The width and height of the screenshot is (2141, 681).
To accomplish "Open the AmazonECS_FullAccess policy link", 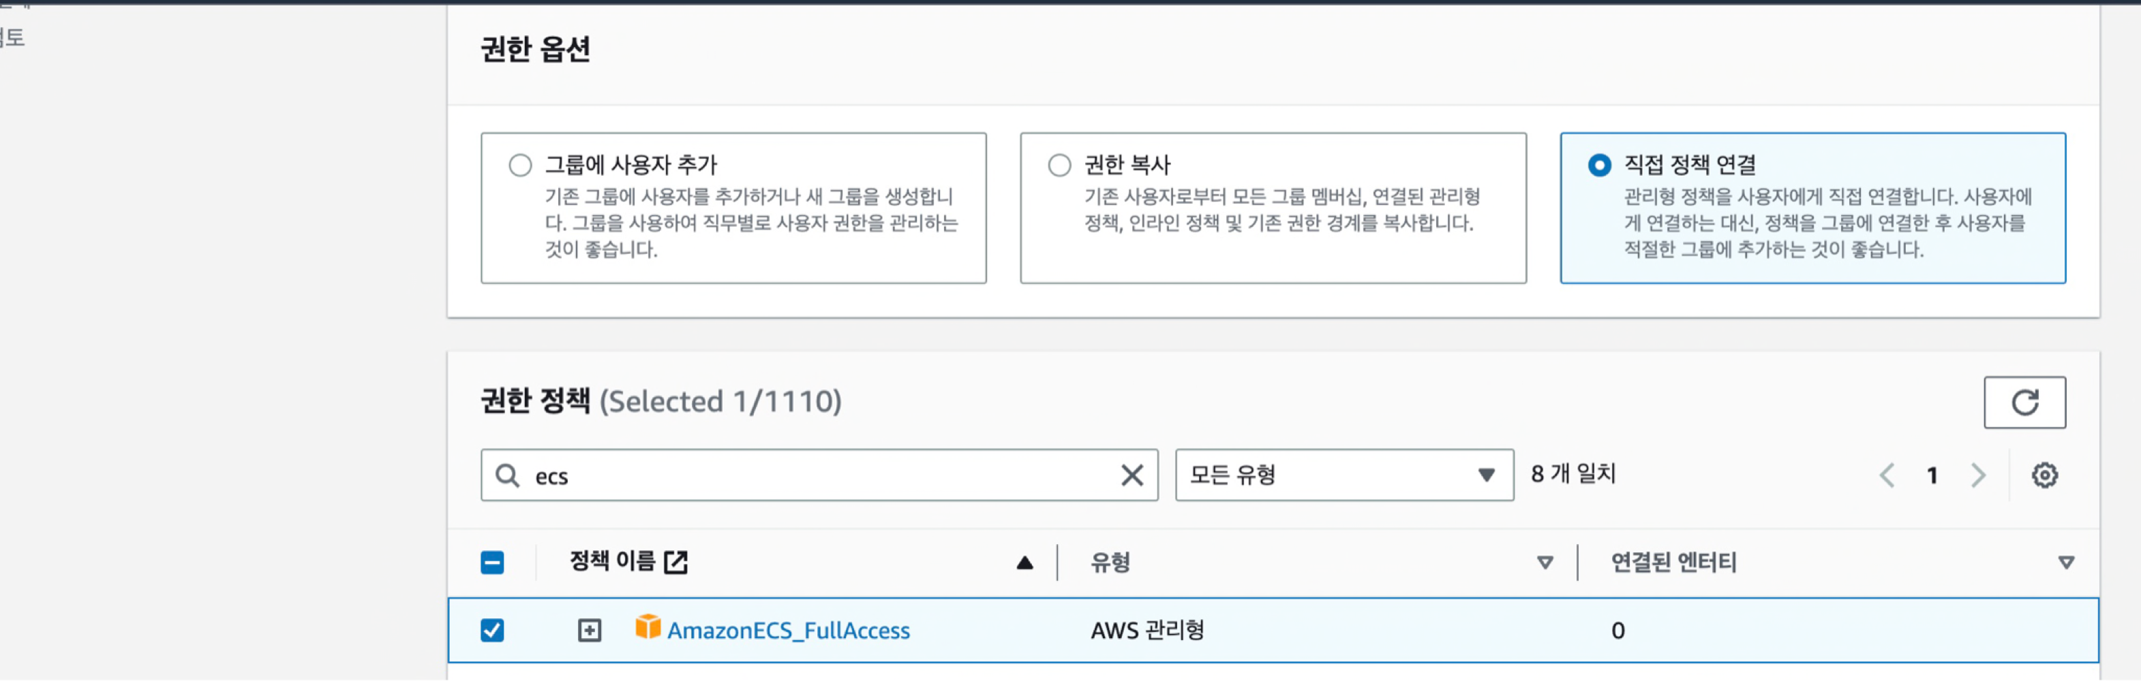I will pos(788,631).
